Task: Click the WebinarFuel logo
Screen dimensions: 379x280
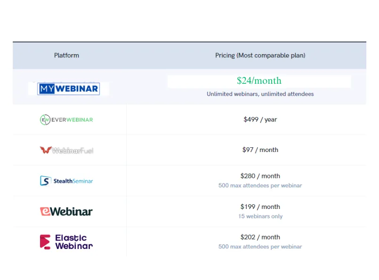Action: point(66,150)
